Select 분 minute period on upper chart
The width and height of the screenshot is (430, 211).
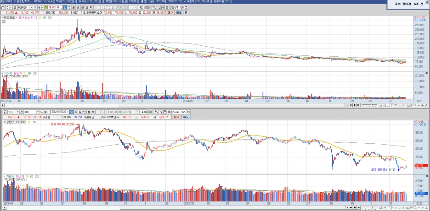(83, 7)
